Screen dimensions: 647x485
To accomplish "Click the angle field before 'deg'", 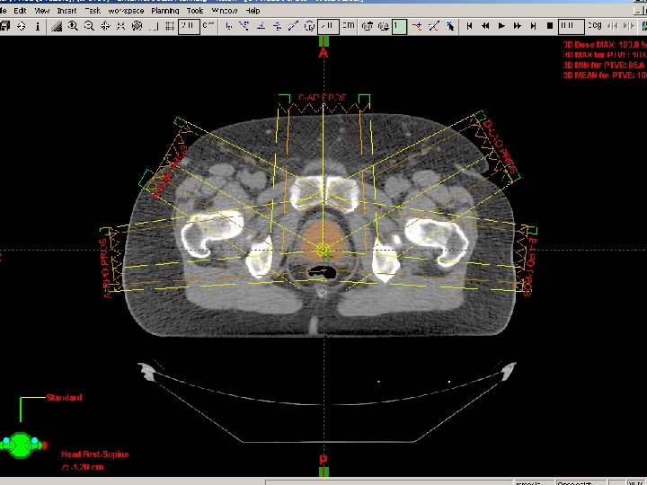I will point(571,27).
